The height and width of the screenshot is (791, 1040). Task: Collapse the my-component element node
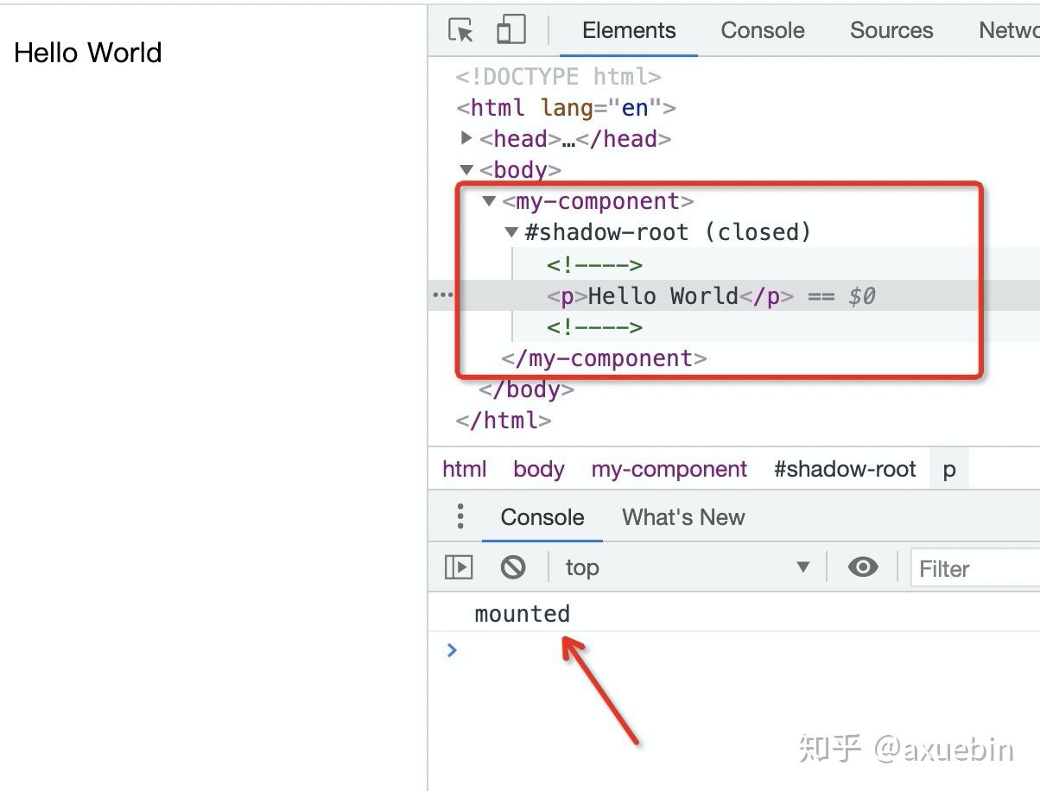[489, 200]
